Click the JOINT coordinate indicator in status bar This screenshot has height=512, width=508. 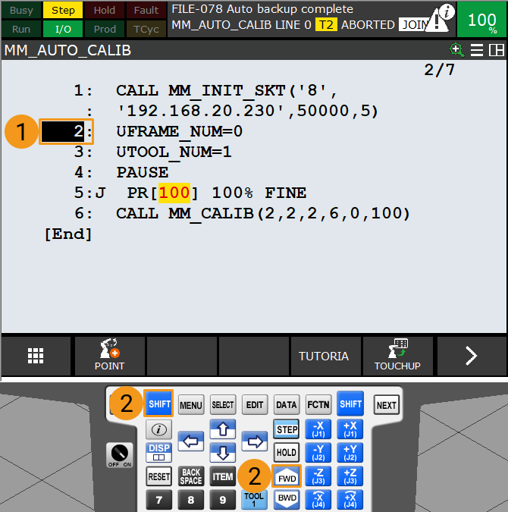tap(413, 24)
